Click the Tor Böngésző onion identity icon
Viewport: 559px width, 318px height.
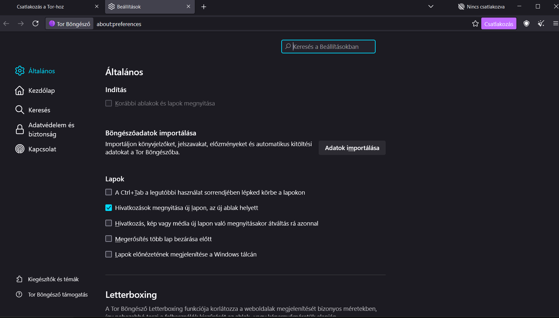(52, 23)
